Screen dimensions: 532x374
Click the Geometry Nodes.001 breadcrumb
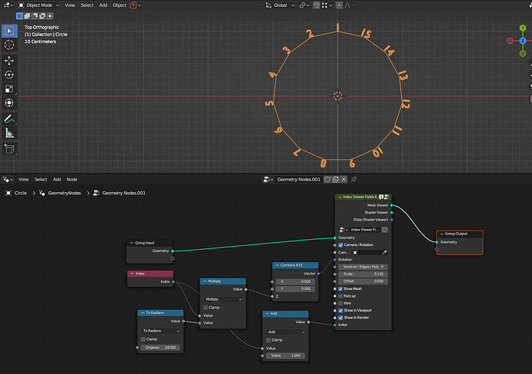point(123,193)
